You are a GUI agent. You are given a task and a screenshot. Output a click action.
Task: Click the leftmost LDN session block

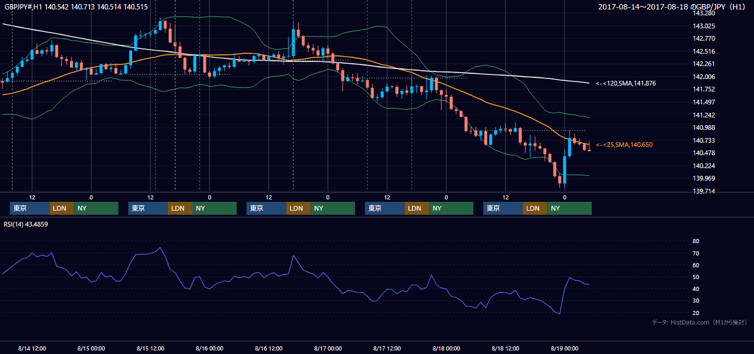(61, 208)
